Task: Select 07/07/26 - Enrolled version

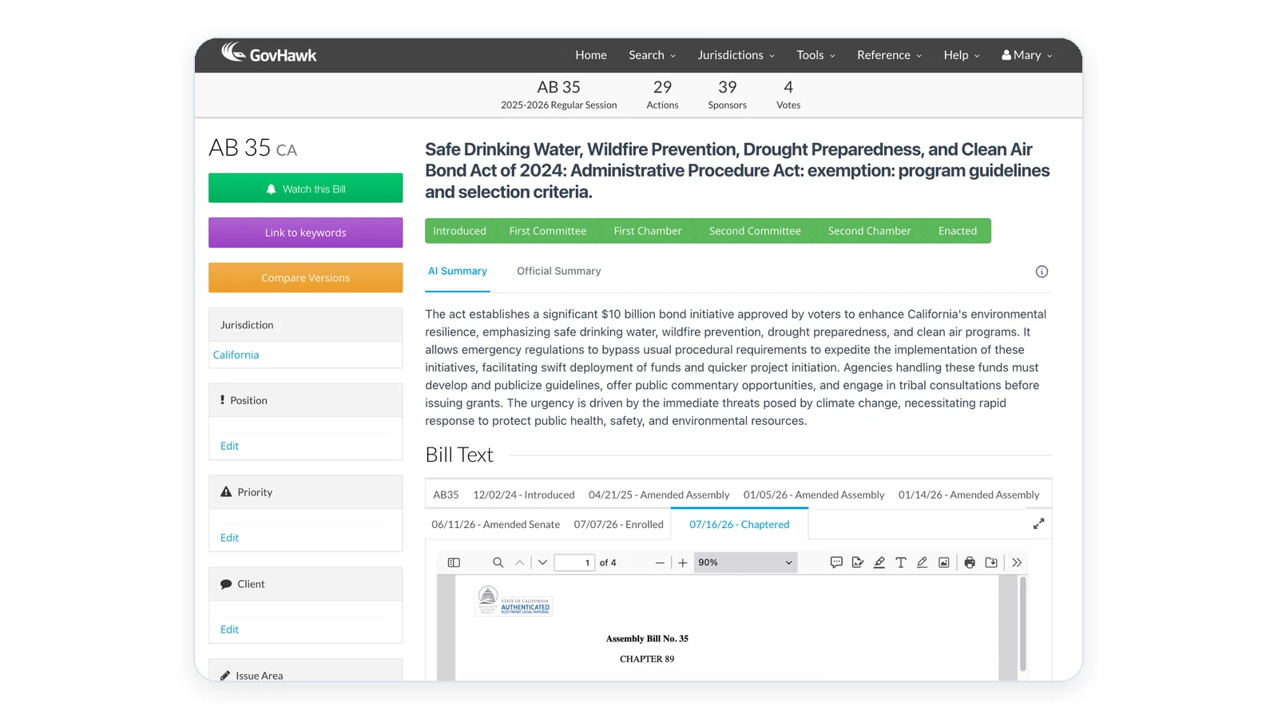Action: (619, 525)
